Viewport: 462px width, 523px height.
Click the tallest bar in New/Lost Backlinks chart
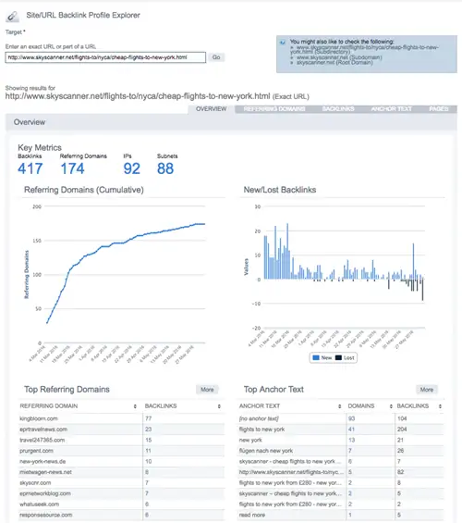pos(287,251)
